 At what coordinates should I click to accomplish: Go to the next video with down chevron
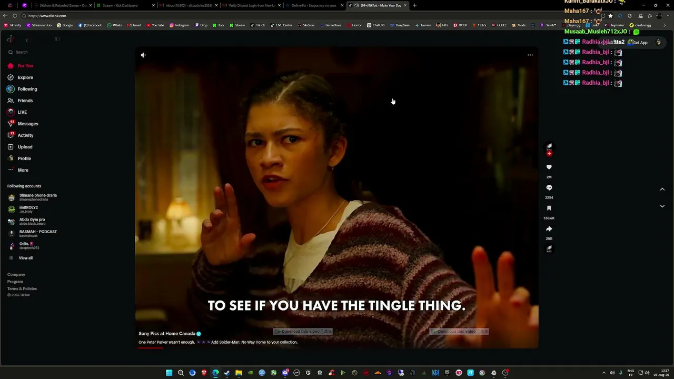662,206
